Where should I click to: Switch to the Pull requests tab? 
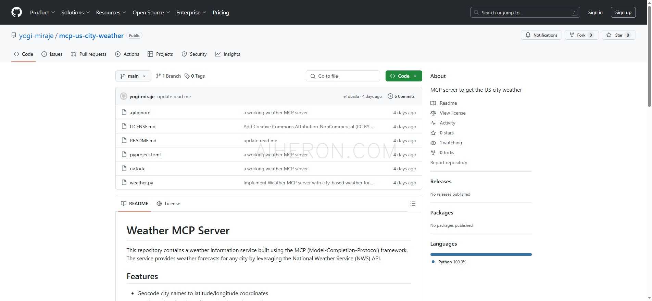89,54
